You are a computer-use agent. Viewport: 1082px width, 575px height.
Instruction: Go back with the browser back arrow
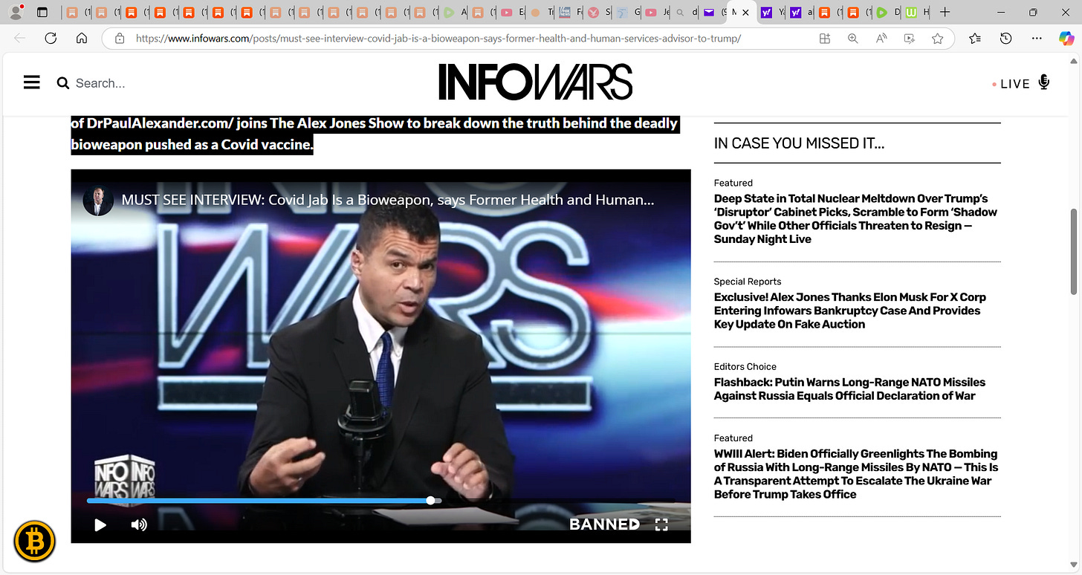click(19, 39)
